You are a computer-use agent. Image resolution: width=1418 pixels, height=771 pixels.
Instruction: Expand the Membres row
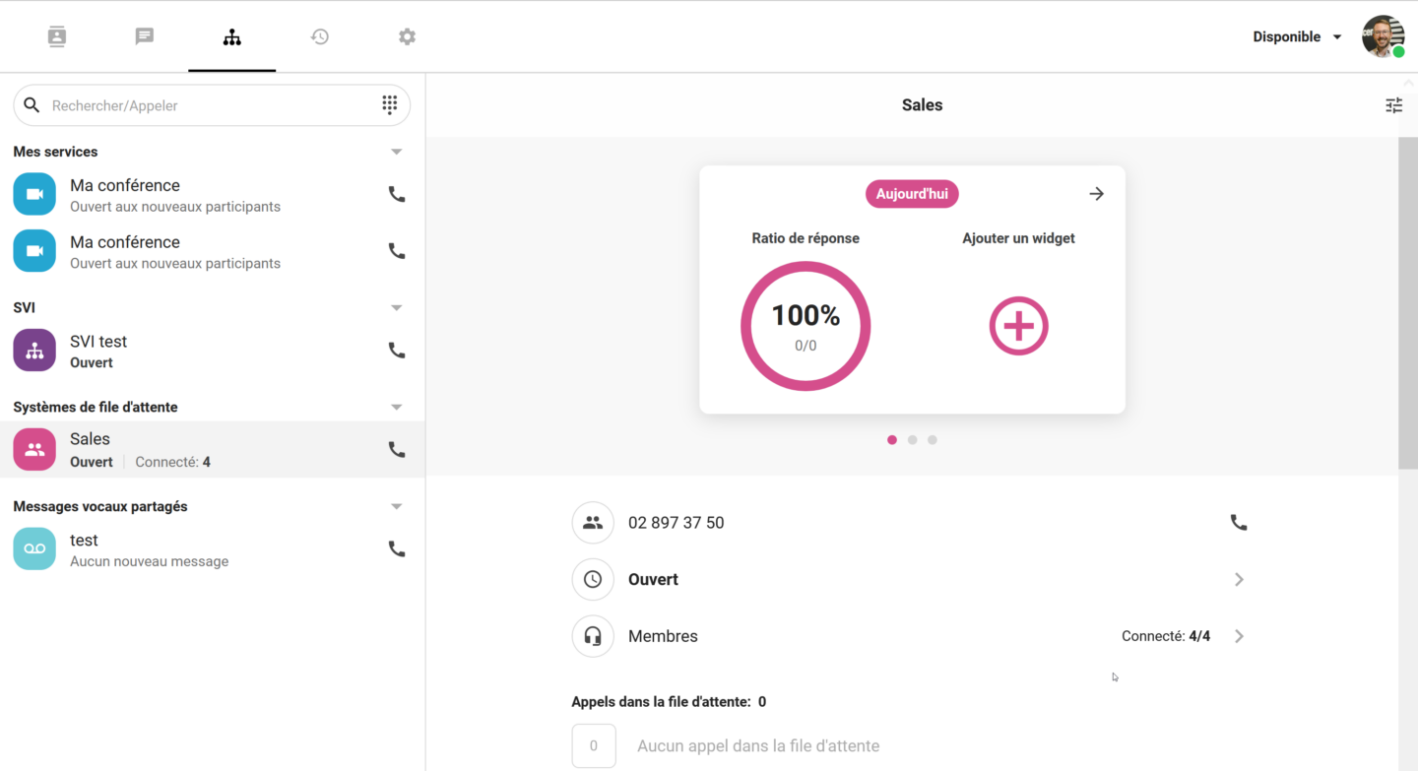point(1239,636)
